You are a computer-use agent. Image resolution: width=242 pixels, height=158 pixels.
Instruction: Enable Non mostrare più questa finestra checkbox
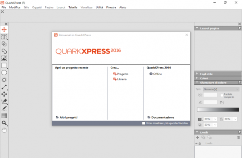[144, 123]
